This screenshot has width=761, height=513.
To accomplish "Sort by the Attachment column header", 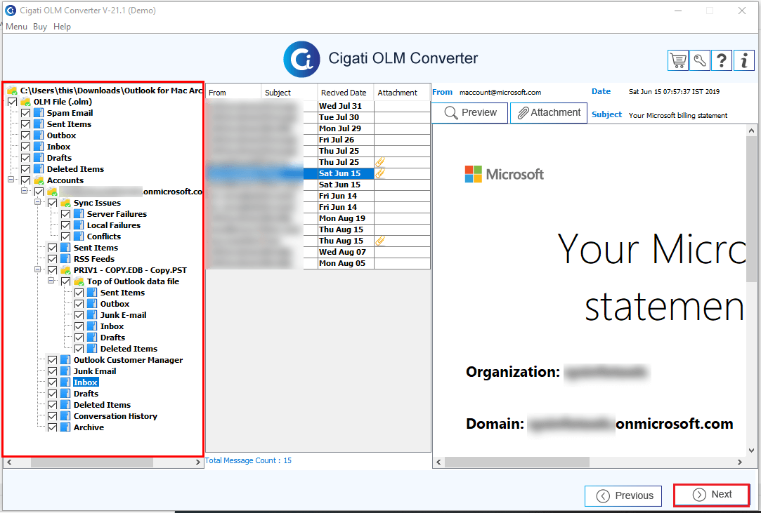I will 402,92.
